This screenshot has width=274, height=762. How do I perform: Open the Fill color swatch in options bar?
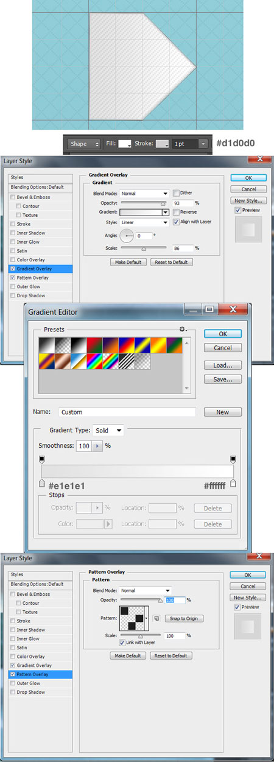[125, 144]
